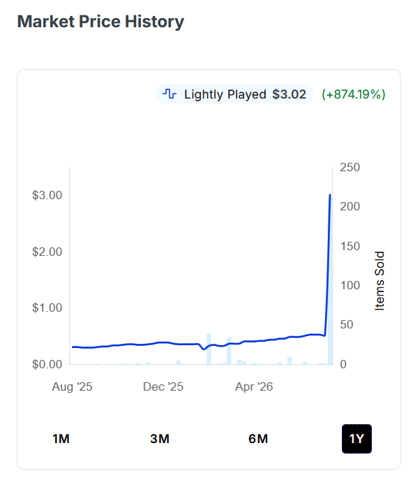Click the second tall volume bar before Apr '26

(229, 351)
